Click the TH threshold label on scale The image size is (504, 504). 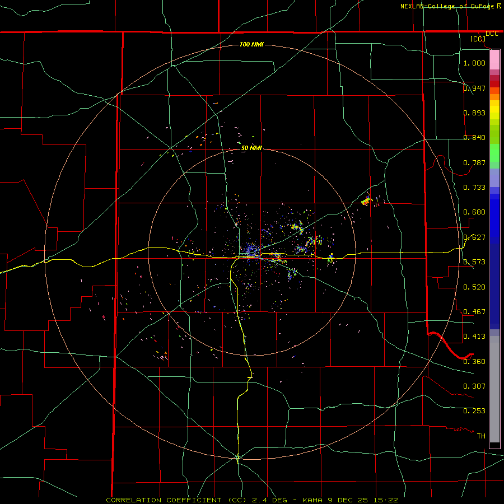pyautogui.click(x=481, y=436)
